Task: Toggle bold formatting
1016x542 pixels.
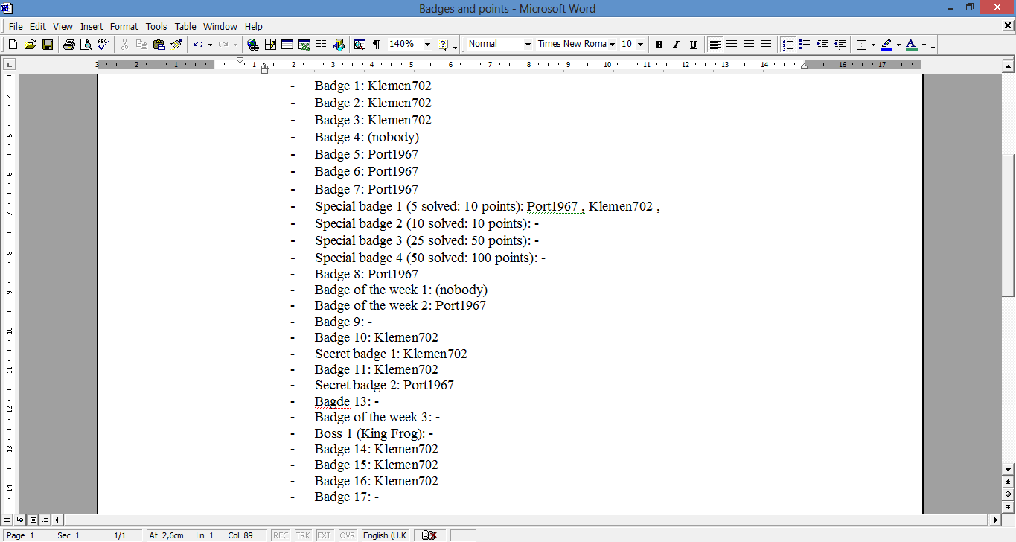Action: point(659,45)
